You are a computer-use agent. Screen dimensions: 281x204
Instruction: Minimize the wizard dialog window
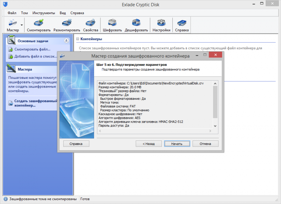click(x=197, y=56)
